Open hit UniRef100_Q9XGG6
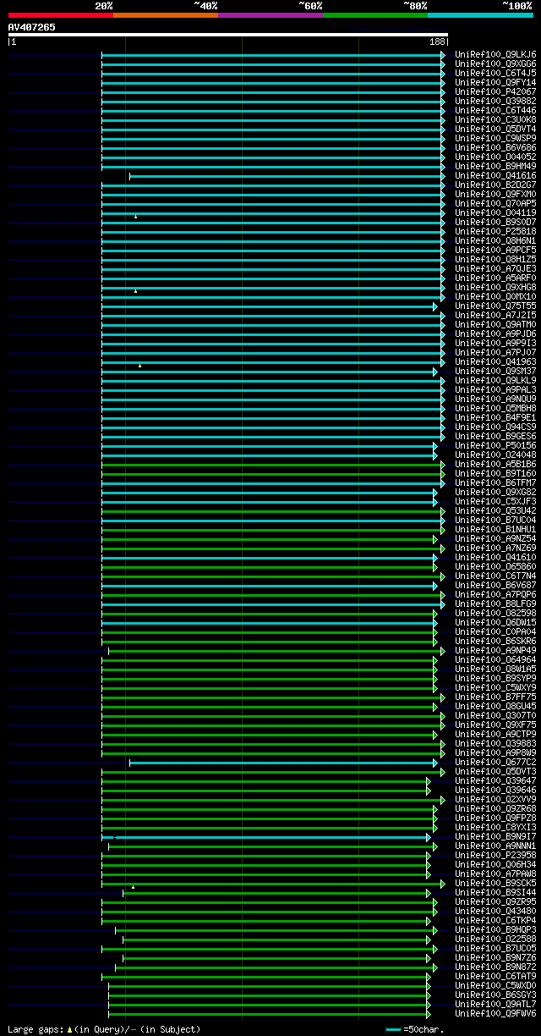Screen dimensions: 541x1036 pyautogui.click(x=495, y=64)
